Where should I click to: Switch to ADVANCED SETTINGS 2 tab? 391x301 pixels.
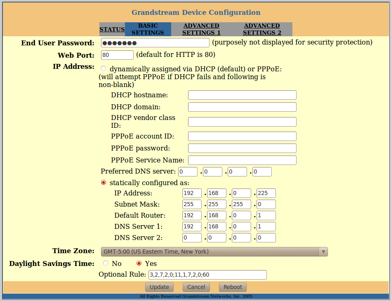coord(262,29)
